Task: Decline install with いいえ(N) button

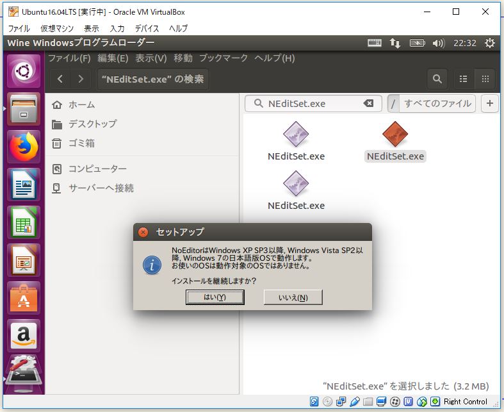Action: (293, 297)
